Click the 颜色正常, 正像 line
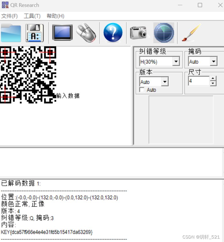 coord(23,204)
